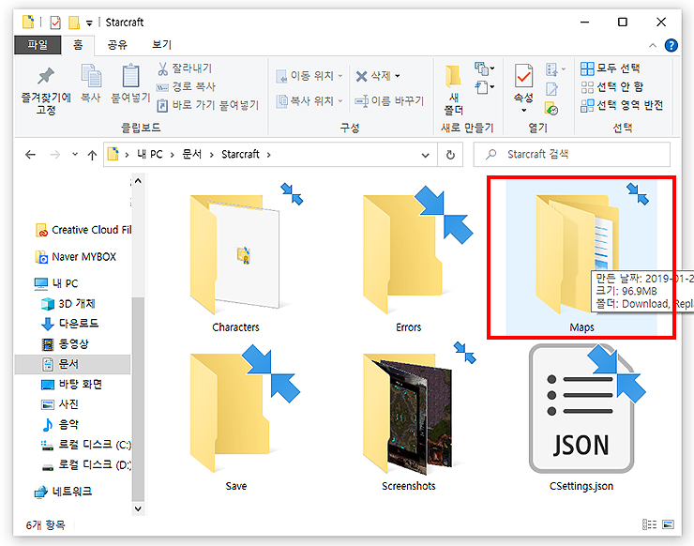Click Rename (이름 바꾸기) in ribbon

tap(389, 101)
